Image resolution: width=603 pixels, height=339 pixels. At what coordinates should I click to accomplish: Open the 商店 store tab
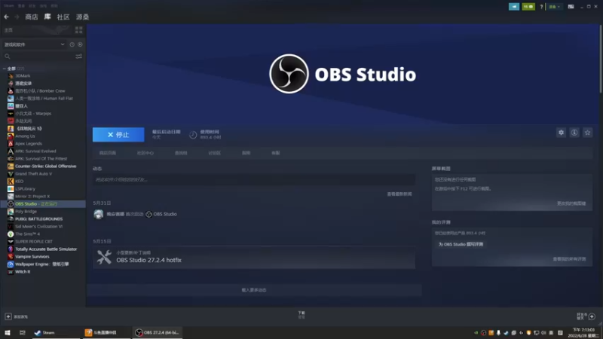[x=32, y=17]
